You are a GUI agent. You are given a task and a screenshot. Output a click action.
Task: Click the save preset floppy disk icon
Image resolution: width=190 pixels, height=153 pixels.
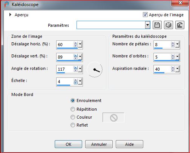(157, 25)
